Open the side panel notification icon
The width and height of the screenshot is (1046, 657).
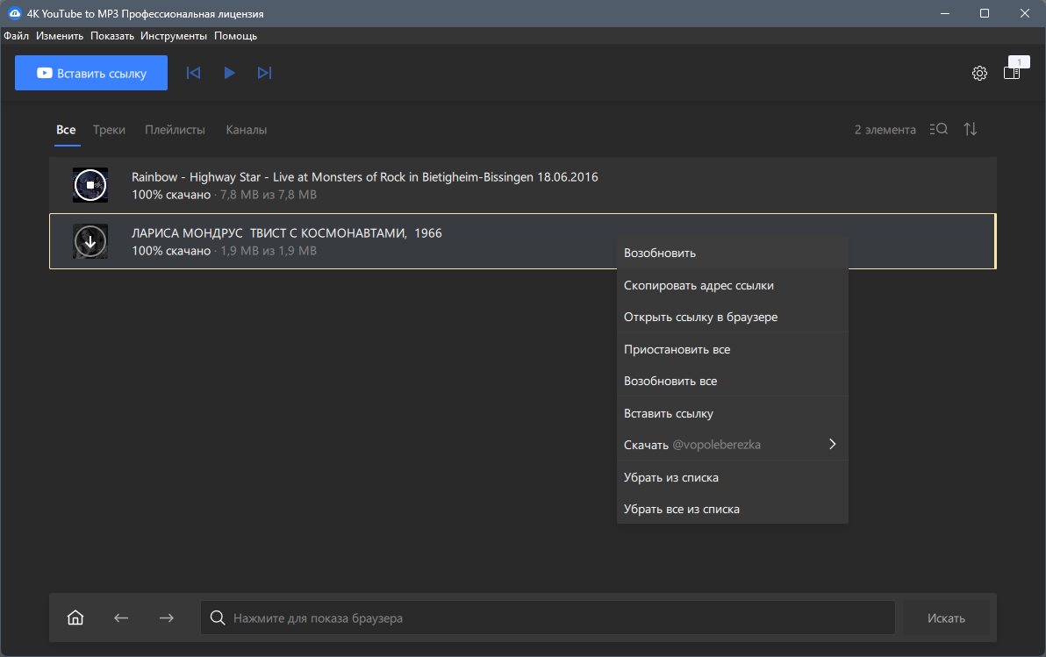coord(1015,68)
